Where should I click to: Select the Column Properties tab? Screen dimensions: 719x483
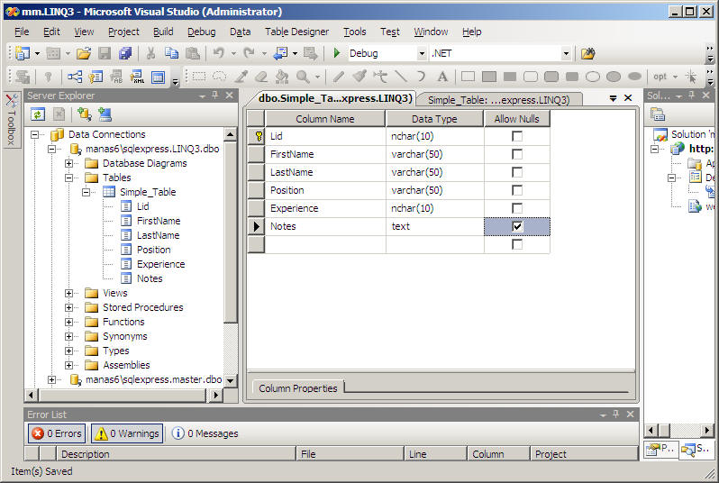click(x=297, y=388)
